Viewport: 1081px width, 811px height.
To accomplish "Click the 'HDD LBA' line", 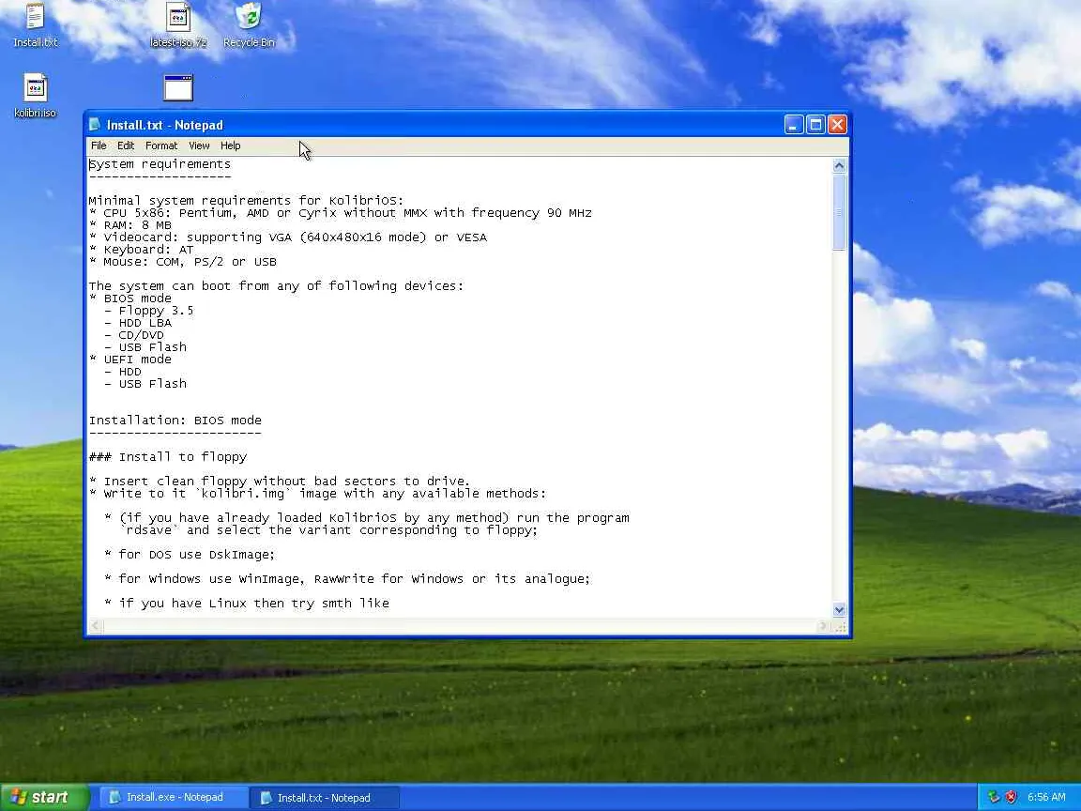I will [x=138, y=323].
